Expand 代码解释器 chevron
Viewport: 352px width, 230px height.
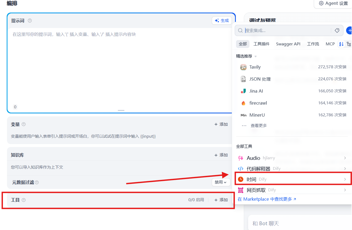tap(345, 169)
